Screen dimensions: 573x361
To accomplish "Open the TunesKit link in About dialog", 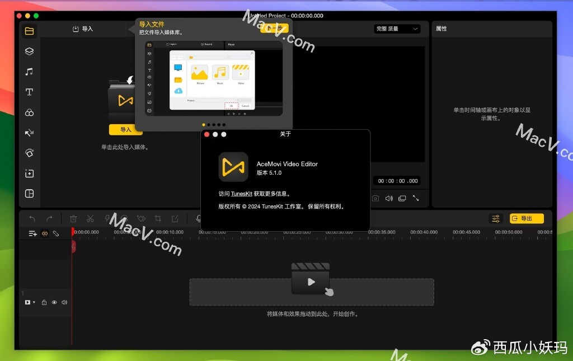I will point(242,194).
